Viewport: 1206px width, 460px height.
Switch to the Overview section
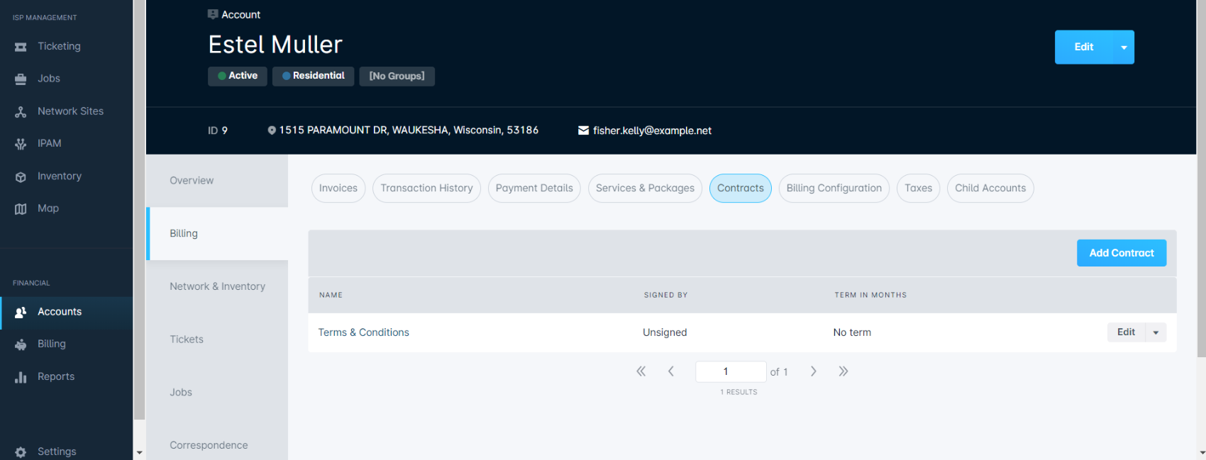pyautogui.click(x=217, y=181)
